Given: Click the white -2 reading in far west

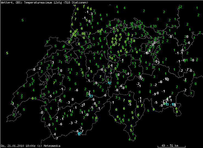Looking at the screenshot, I should click(x=39, y=68).
